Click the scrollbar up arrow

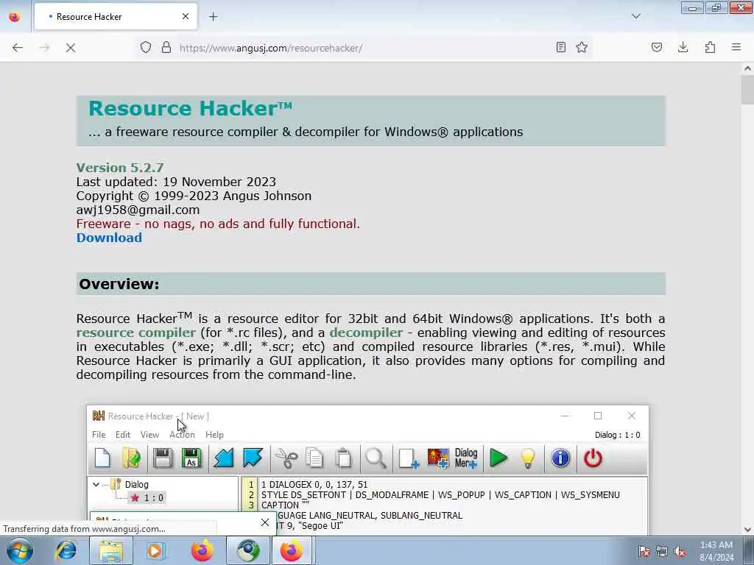click(x=747, y=68)
